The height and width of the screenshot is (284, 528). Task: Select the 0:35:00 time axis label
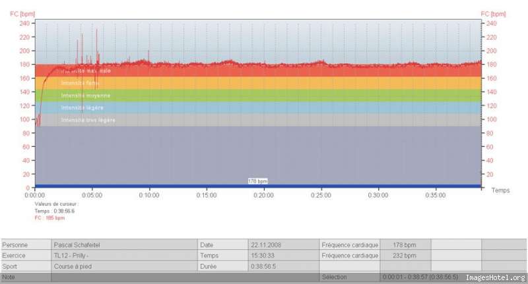pyautogui.click(x=436, y=195)
